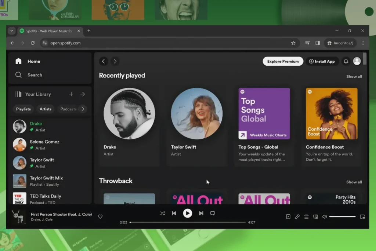The width and height of the screenshot is (376, 251).
Task: Filter library by Playlists
Action: [x=23, y=109]
